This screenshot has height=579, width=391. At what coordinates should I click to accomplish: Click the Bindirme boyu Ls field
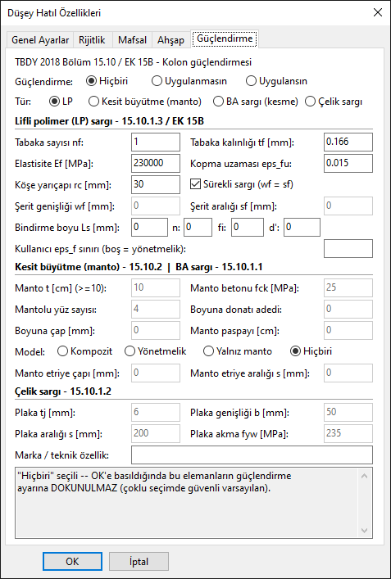149,227
